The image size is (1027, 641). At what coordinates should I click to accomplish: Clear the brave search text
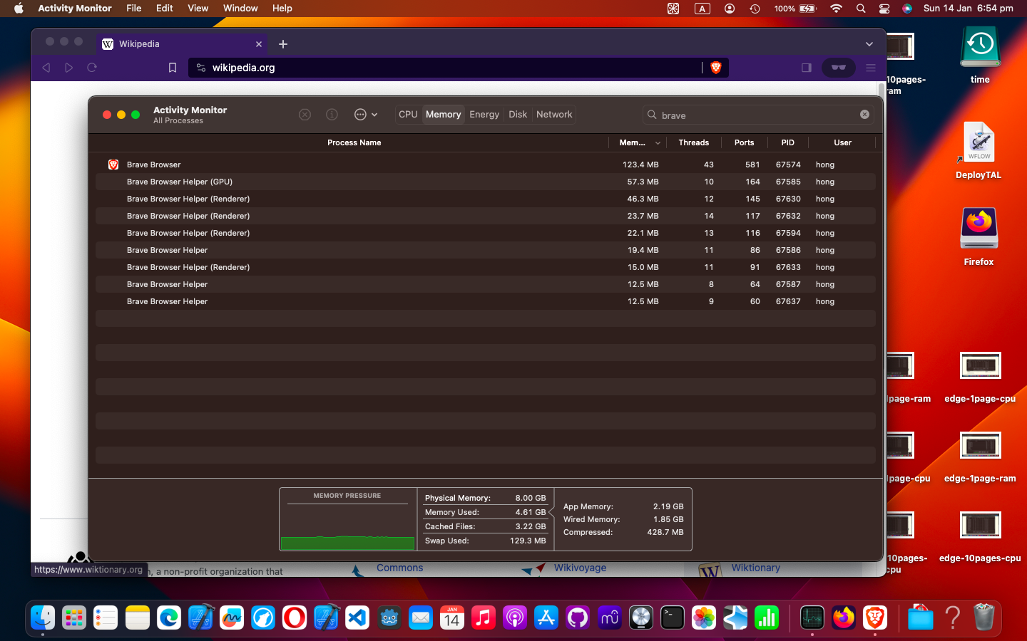864,115
